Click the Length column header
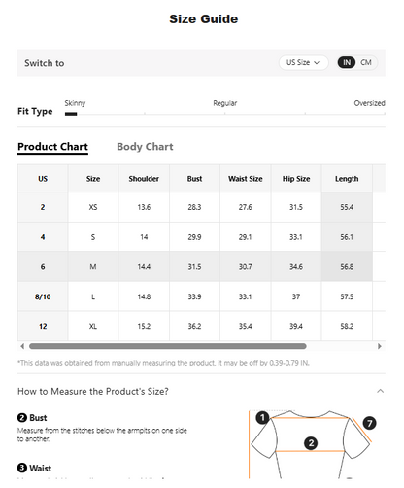Viewport: 404px width, 488px height. (347, 179)
